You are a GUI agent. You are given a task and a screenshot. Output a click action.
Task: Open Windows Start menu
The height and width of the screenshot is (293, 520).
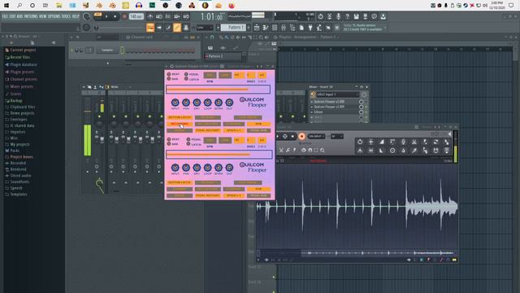[6, 6]
